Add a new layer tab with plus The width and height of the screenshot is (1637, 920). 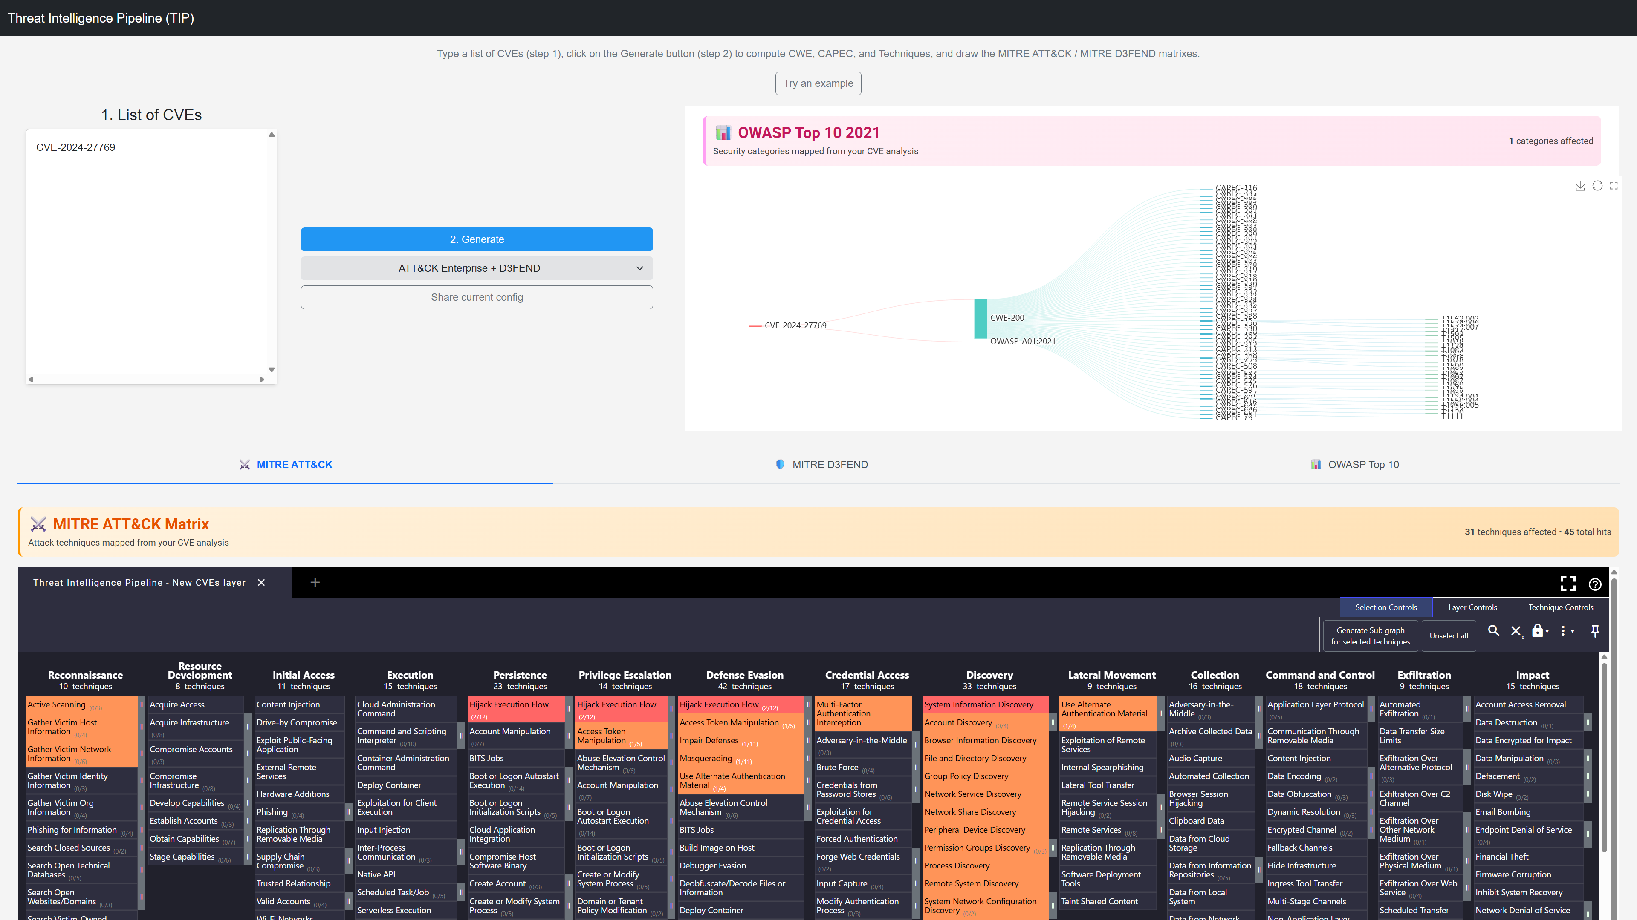(x=315, y=582)
